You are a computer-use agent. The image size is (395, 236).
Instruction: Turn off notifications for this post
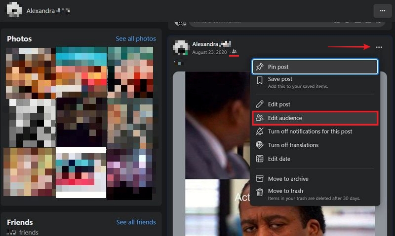pos(315,132)
